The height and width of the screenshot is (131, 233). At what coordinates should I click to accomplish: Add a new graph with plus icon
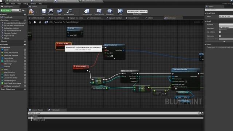coord(25,14)
